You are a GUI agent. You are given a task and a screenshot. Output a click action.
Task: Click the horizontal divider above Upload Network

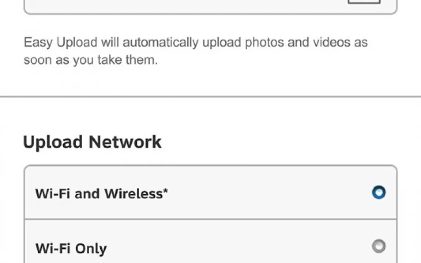click(210, 97)
